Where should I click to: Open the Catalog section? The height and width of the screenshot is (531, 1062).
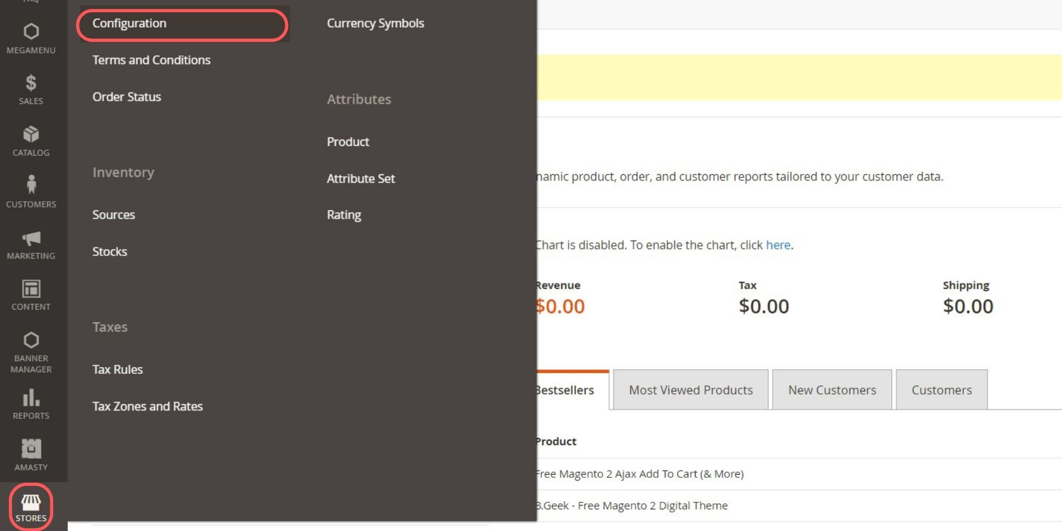click(x=31, y=140)
